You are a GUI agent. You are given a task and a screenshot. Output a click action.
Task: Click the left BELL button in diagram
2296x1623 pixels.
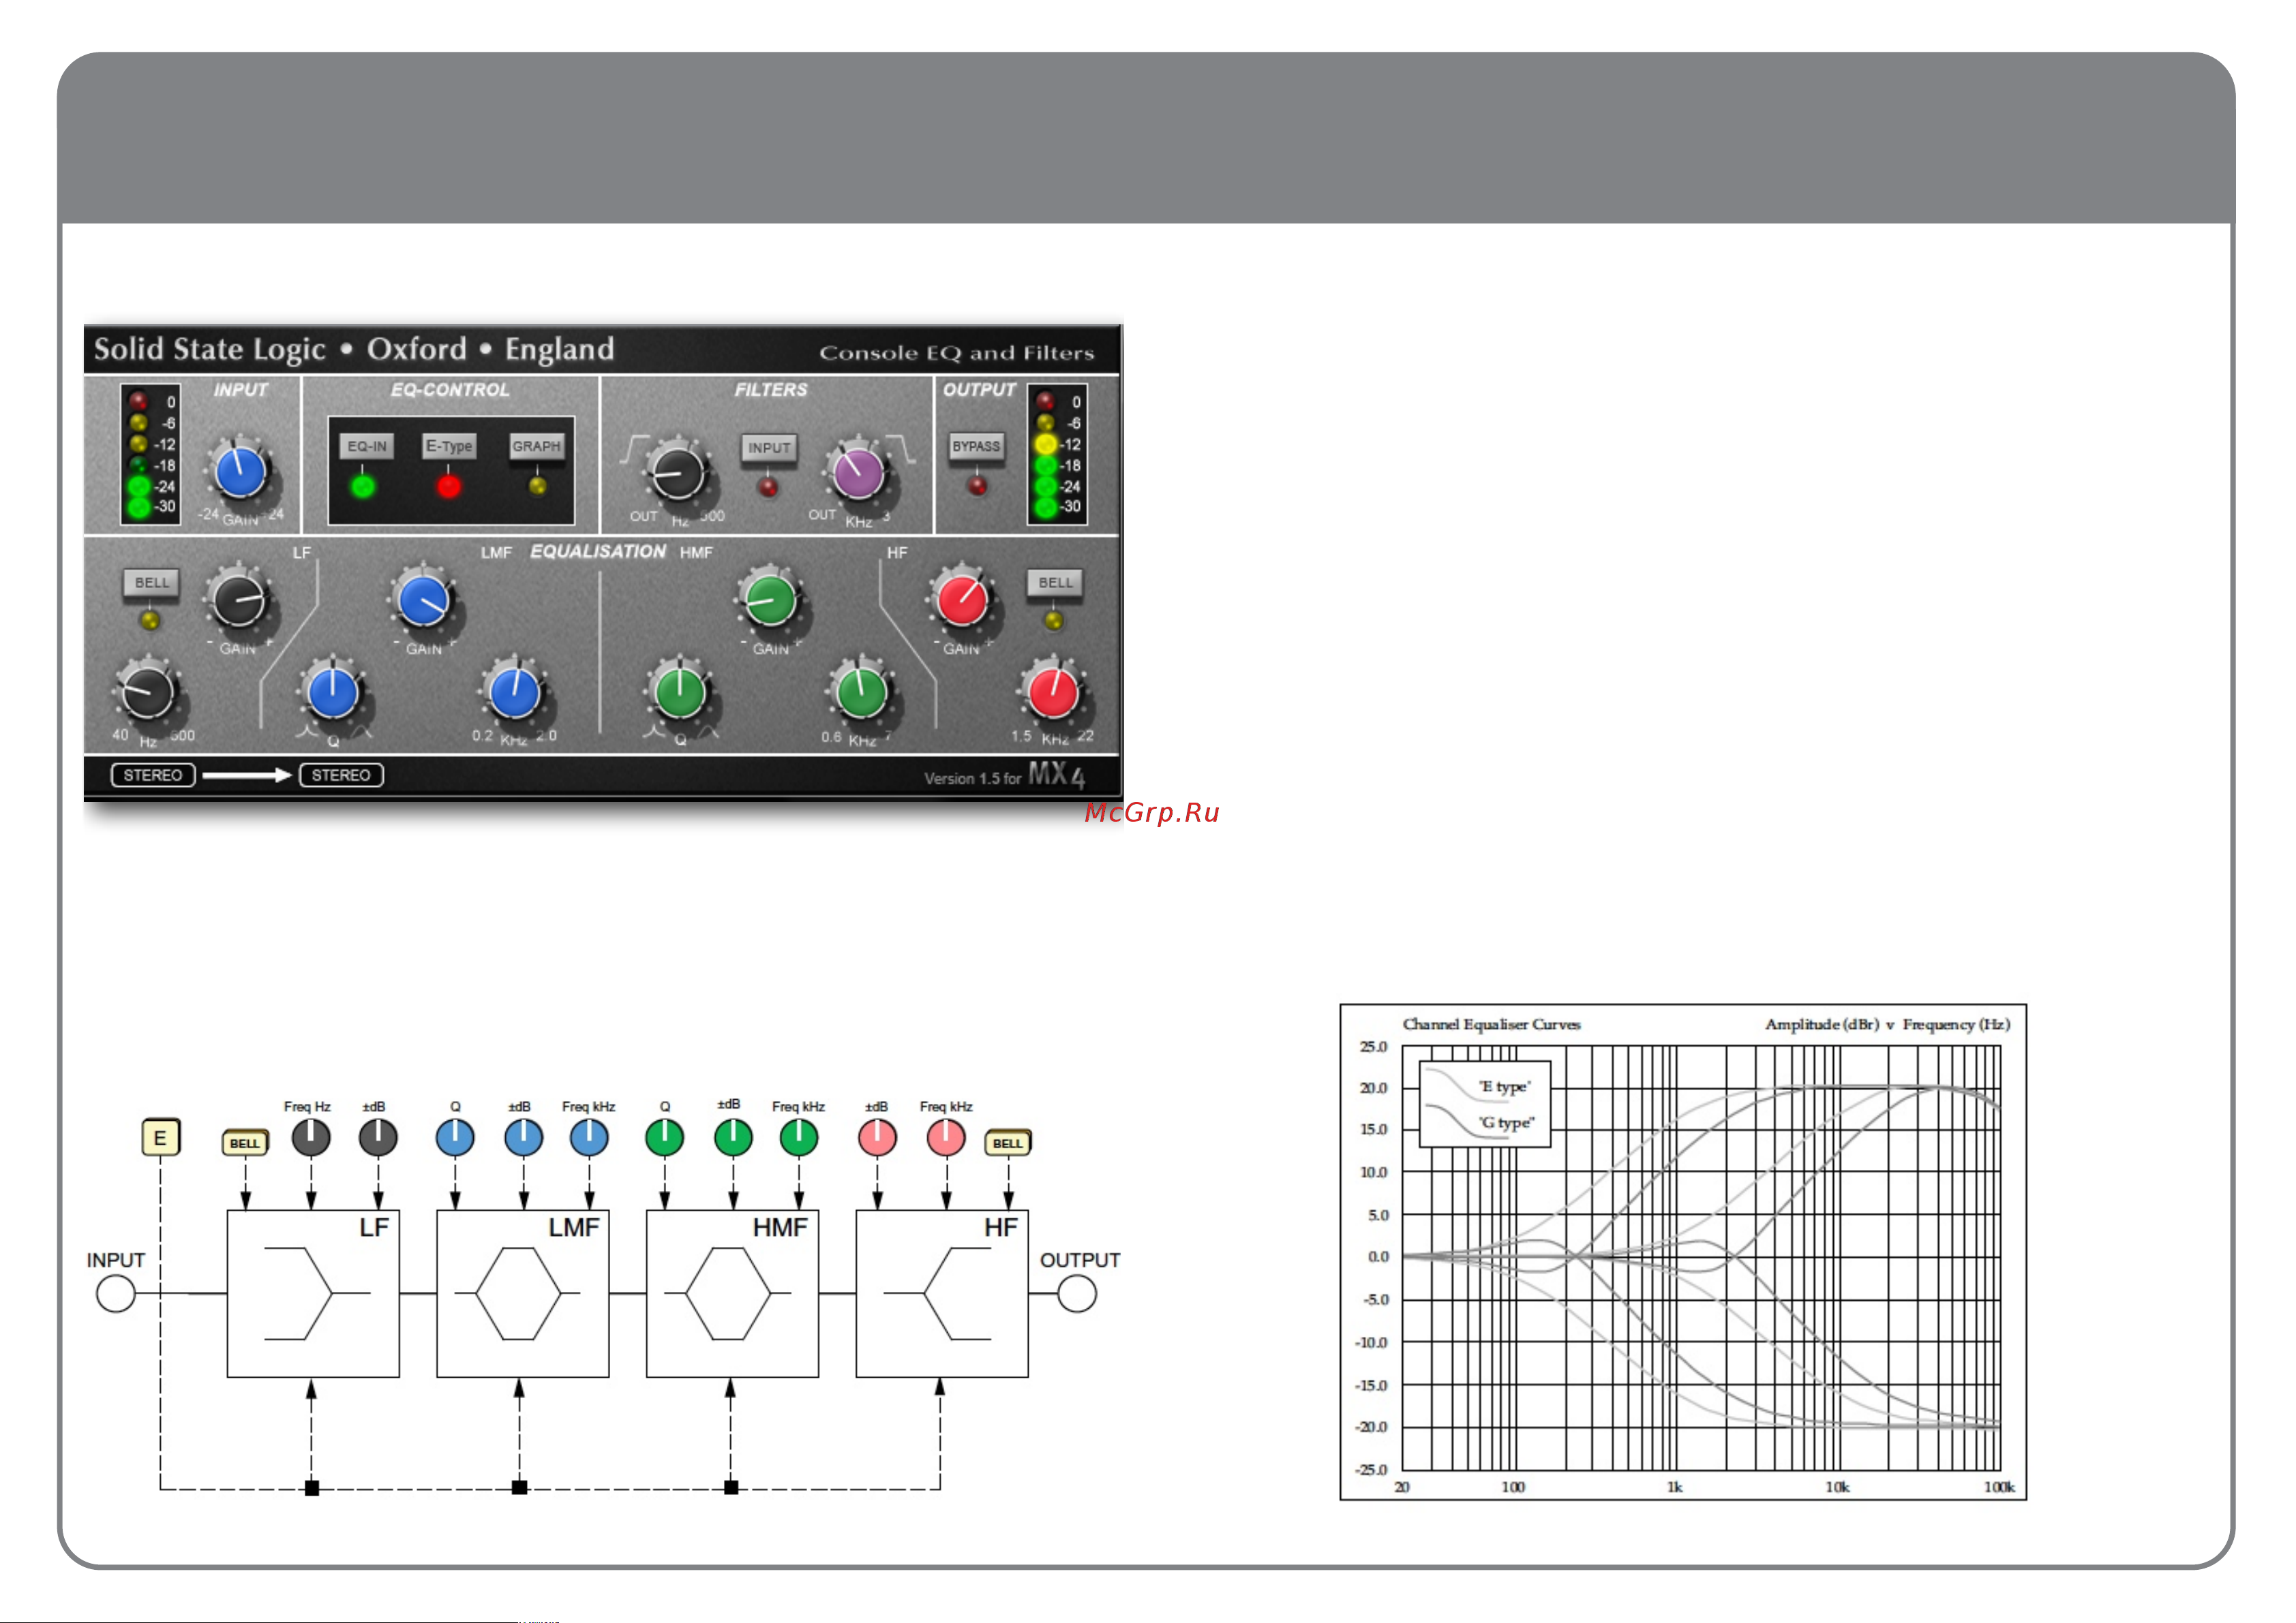[x=245, y=1143]
